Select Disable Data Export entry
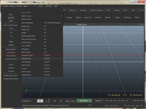This screenshot has width=146, height=109. tap(11, 79)
